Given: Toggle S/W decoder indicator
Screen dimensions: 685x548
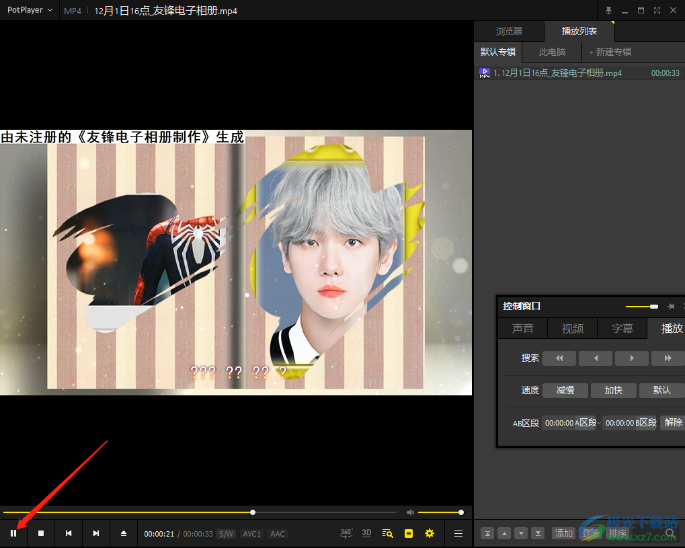Looking at the screenshot, I should click(226, 534).
